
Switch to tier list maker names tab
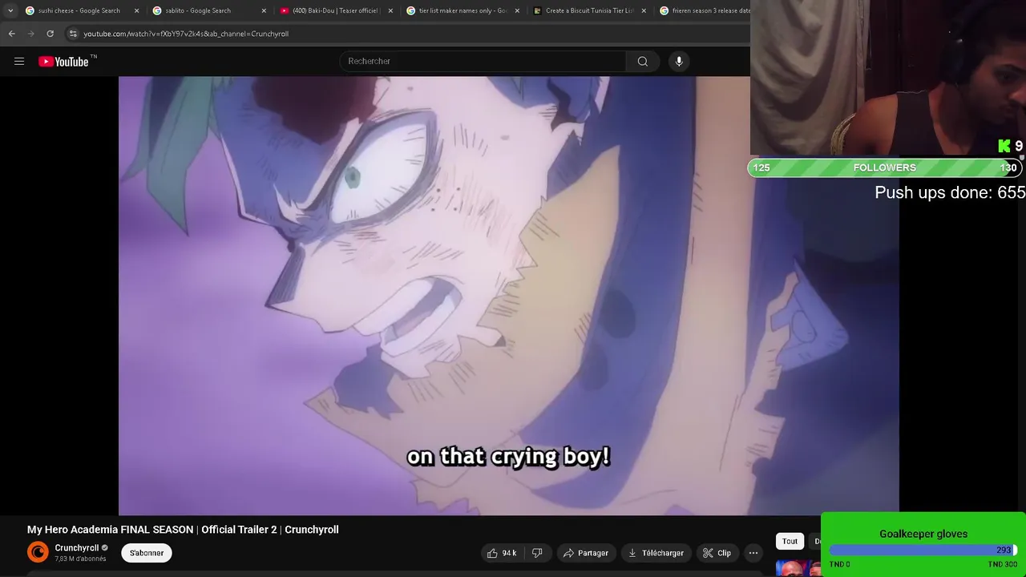(463, 10)
